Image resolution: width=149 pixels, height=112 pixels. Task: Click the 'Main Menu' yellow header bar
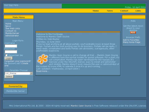coord(19,17)
